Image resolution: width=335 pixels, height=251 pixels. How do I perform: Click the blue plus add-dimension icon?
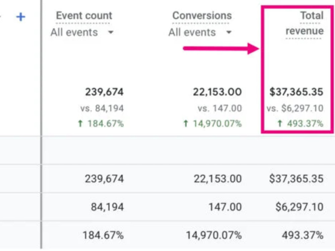click(x=21, y=17)
